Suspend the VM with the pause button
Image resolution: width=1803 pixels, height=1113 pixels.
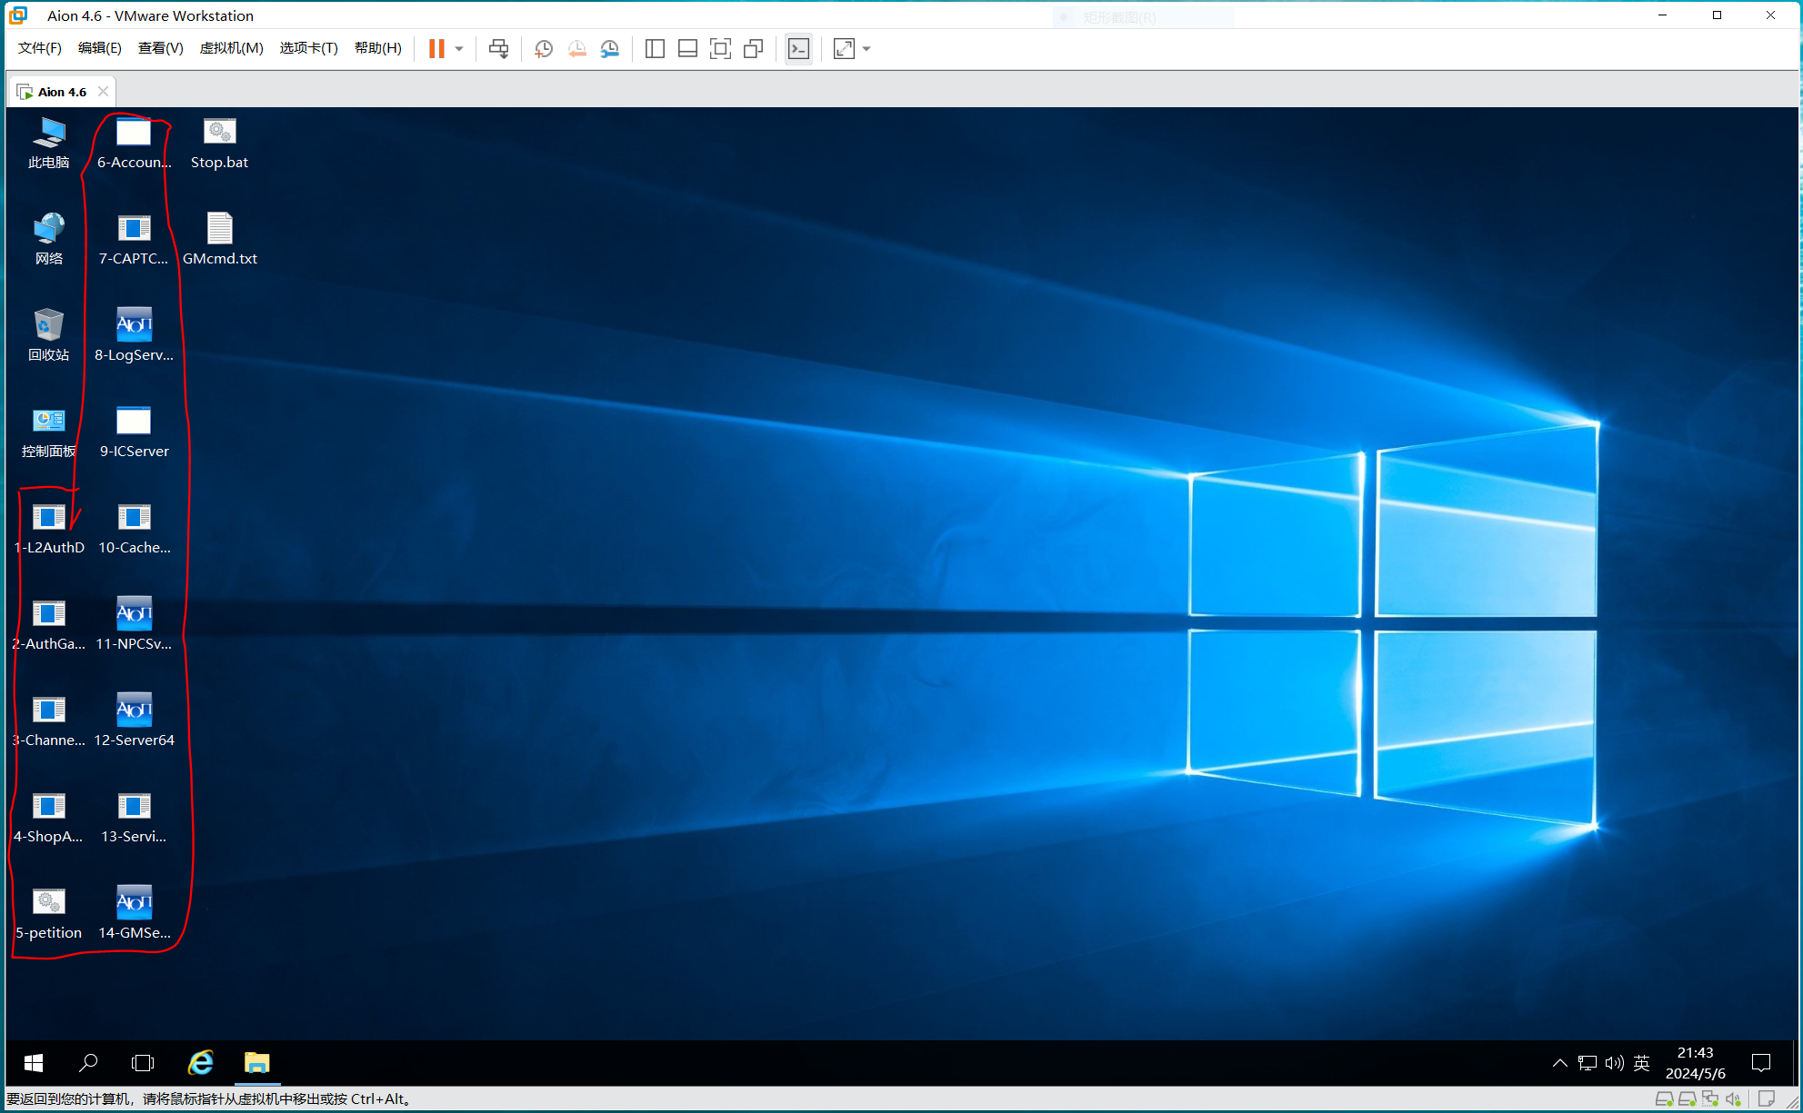(436, 49)
